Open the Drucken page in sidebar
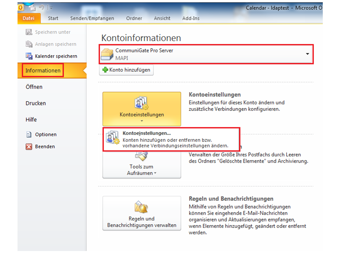 [x=36, y=103]
